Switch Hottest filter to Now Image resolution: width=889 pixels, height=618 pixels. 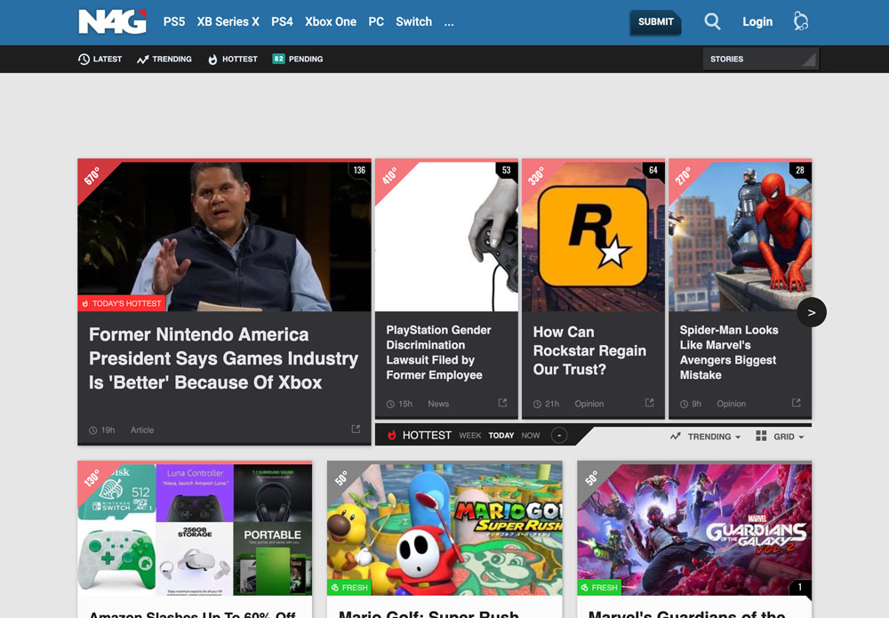(x=531, y=436)
